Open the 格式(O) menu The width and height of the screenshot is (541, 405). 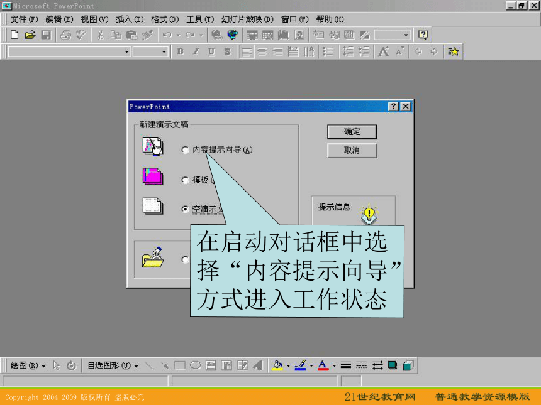click(x=165, y=19)
